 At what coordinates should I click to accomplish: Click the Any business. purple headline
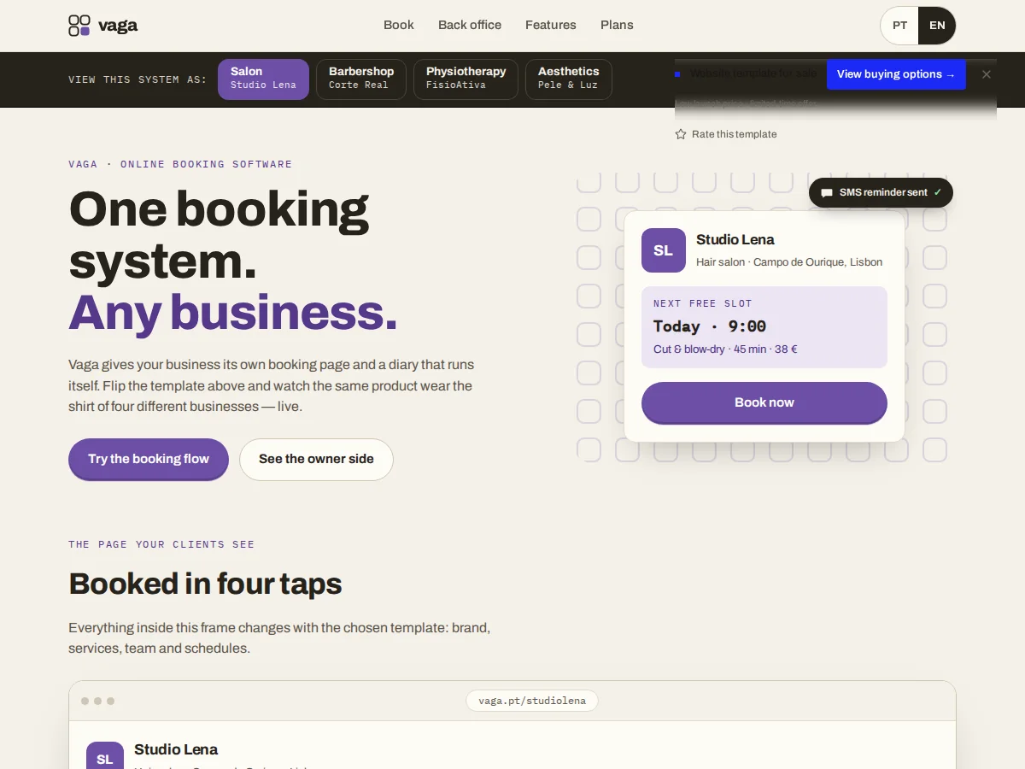(233, 312)
